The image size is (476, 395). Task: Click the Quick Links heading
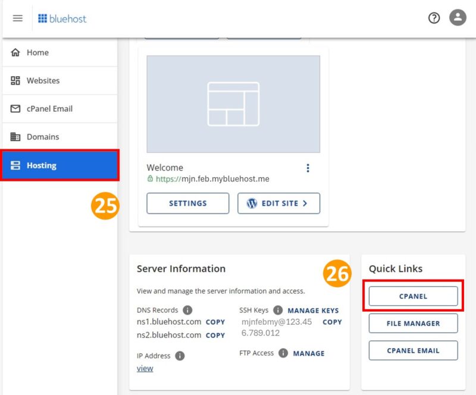pyautogui.click(x=396, y=269)
